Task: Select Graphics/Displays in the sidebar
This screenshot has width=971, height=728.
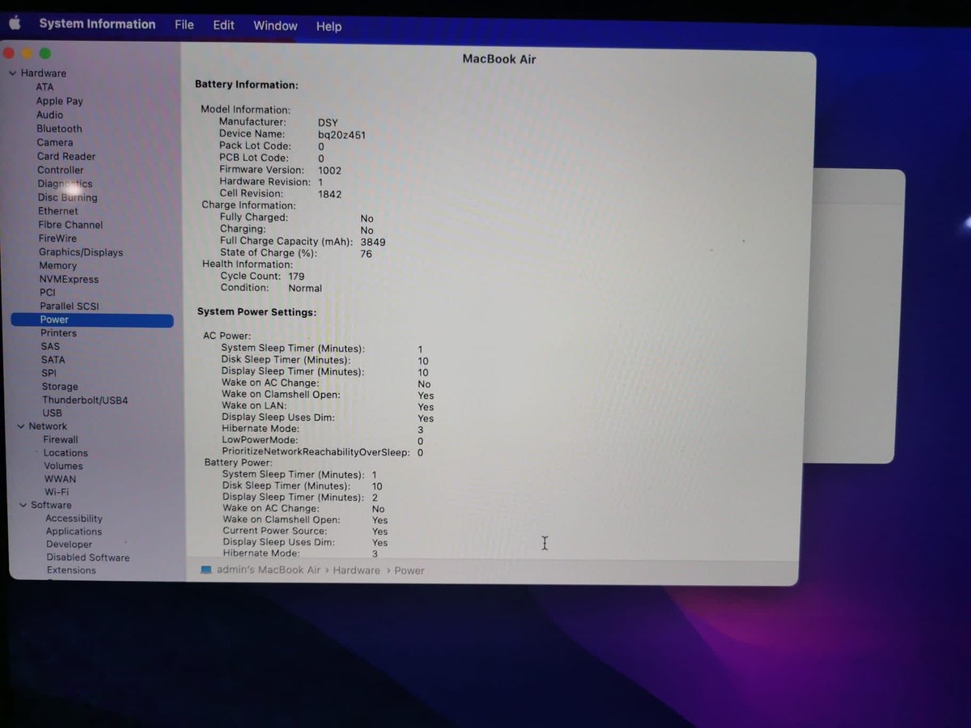Action: (81, 252)
